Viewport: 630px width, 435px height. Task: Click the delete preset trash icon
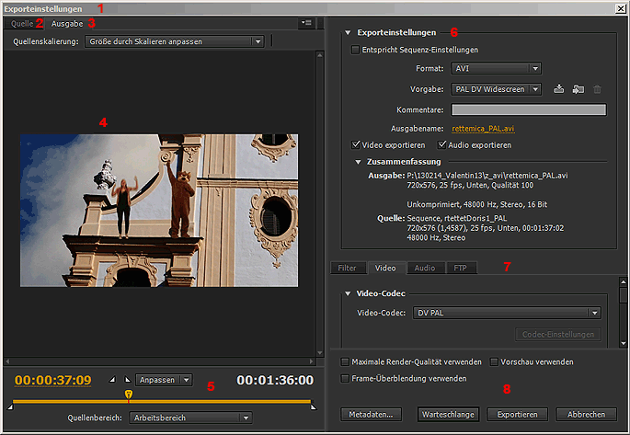point(597,89)
